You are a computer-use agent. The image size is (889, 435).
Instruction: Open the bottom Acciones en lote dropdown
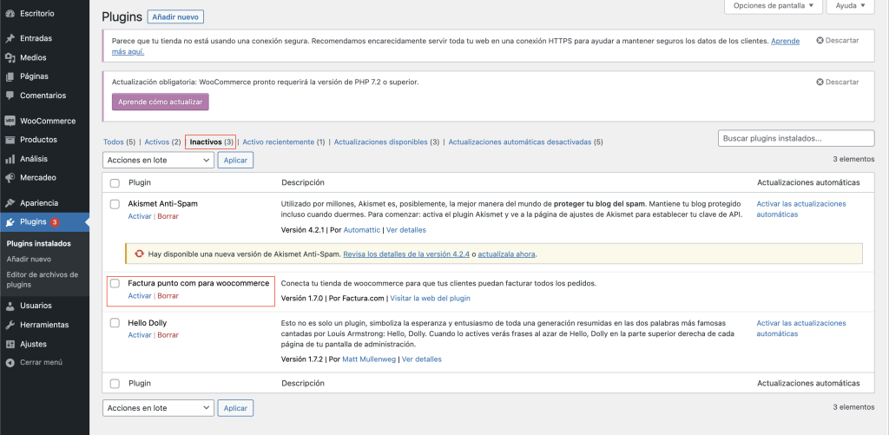tap(158, 408)
